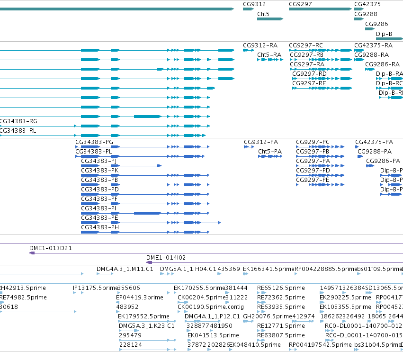Image resolution: width=403 pixels, height=352 pixels.
Task: Open gene CG9286 details
Action: tap(369, 29)
